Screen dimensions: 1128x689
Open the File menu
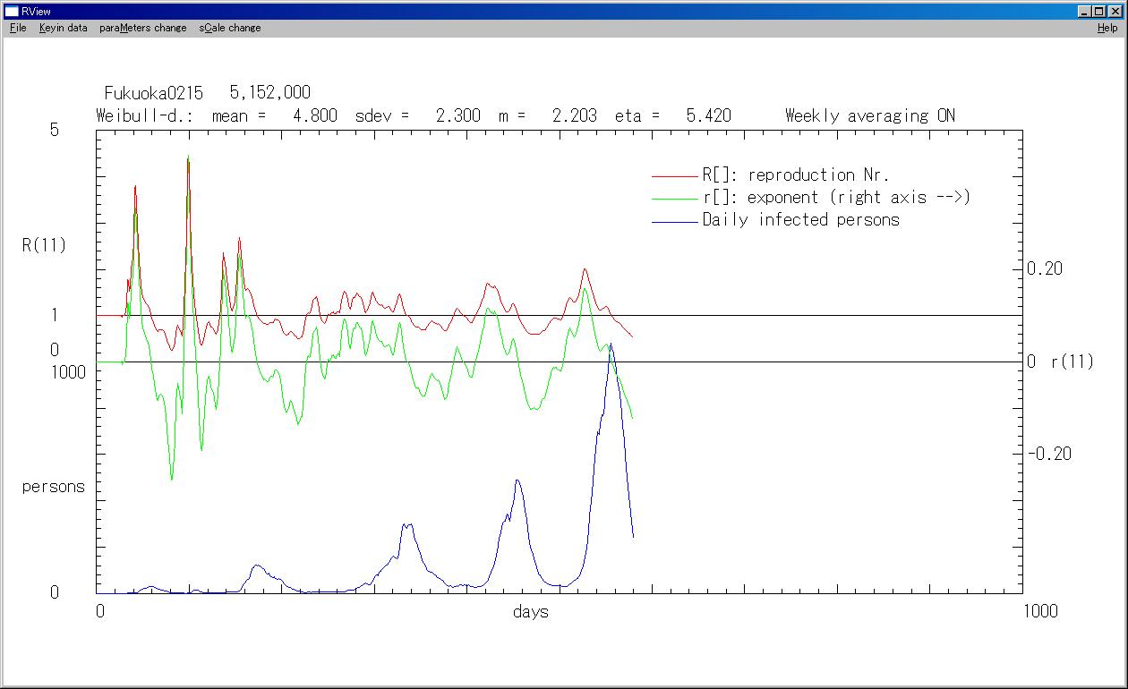click(x=18, y=28)
